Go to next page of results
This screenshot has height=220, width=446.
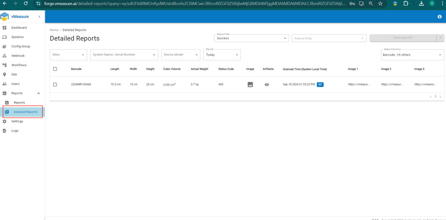(440, 97)
